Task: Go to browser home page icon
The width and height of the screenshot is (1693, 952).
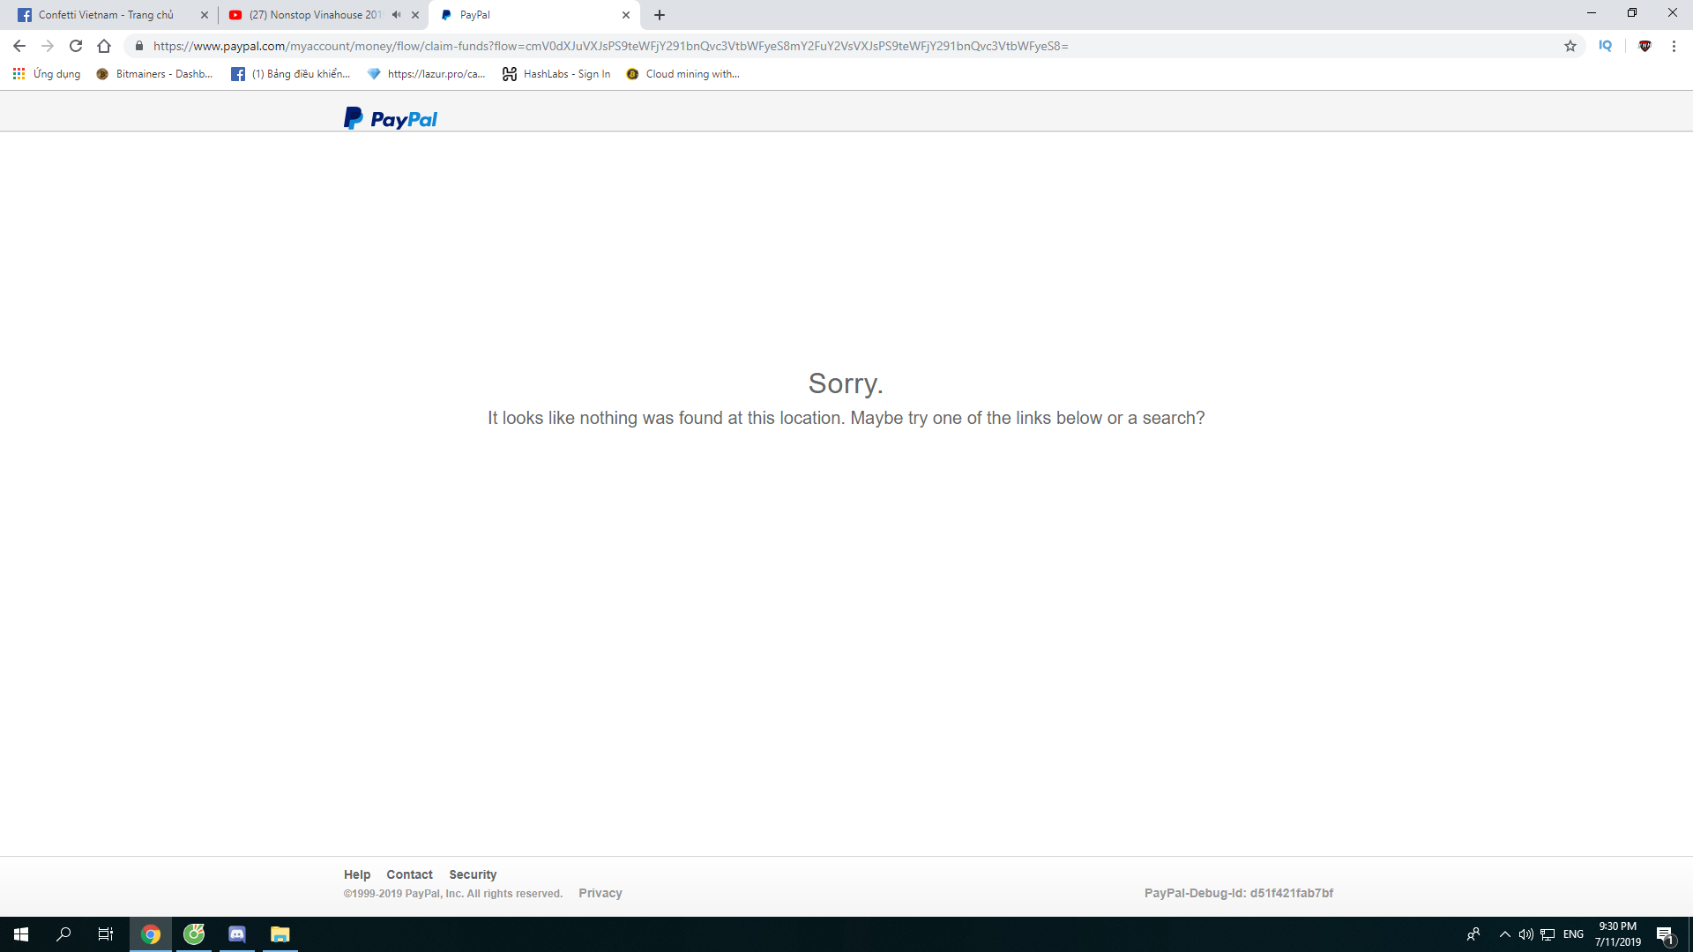Action: pyautogui.click(x=104, y=46)
